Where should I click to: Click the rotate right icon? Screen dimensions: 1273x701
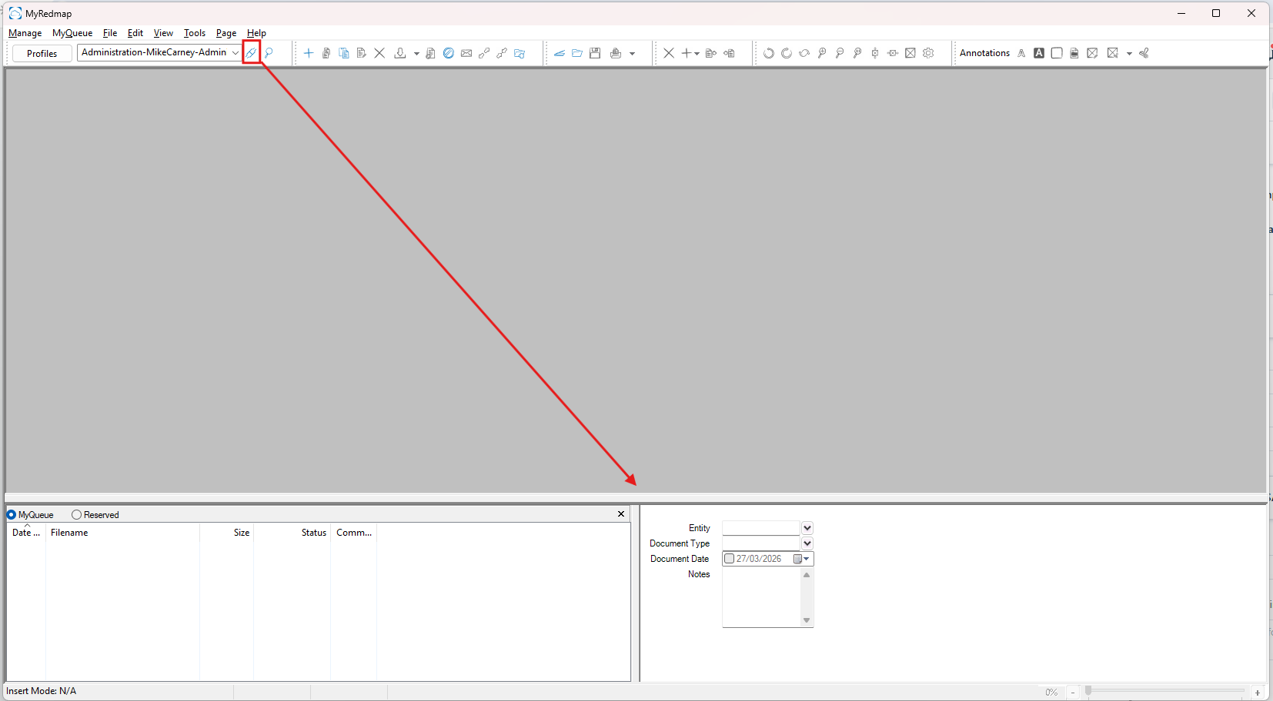[x=787, y=53]
